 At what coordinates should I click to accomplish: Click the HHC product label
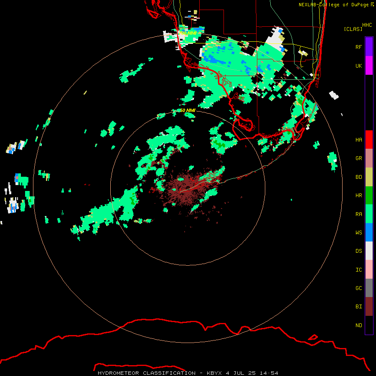(x=367, y=25)
